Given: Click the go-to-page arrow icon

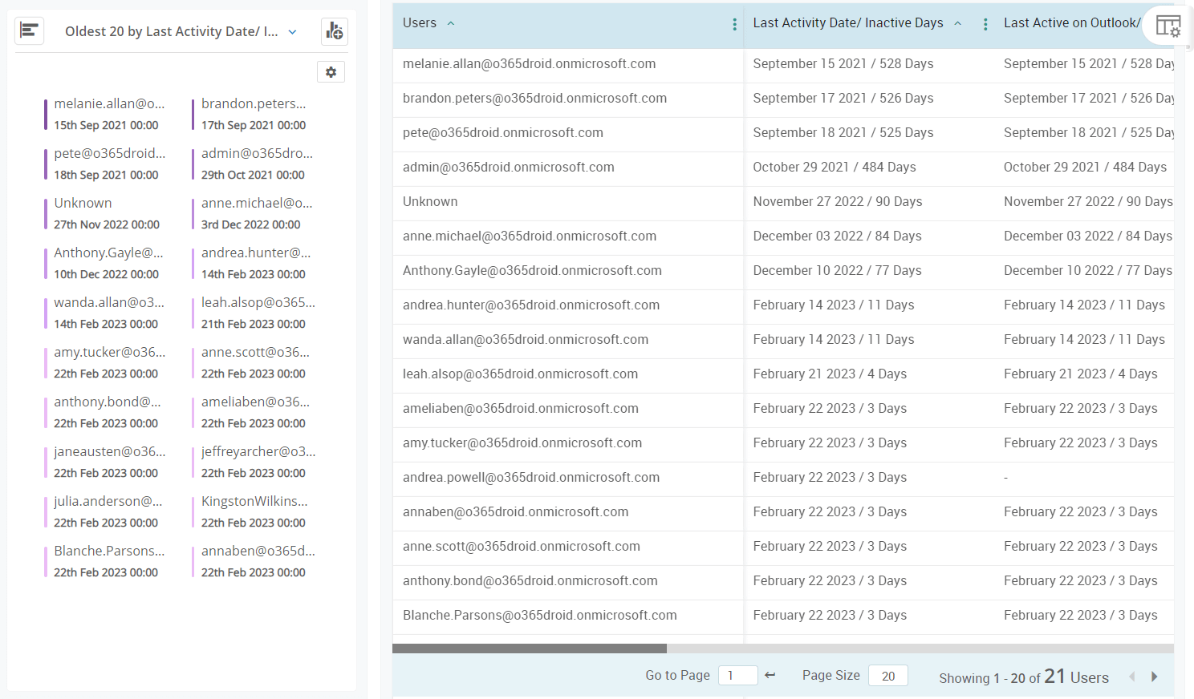Looking at the screenshot, I should tap(770, 675).
